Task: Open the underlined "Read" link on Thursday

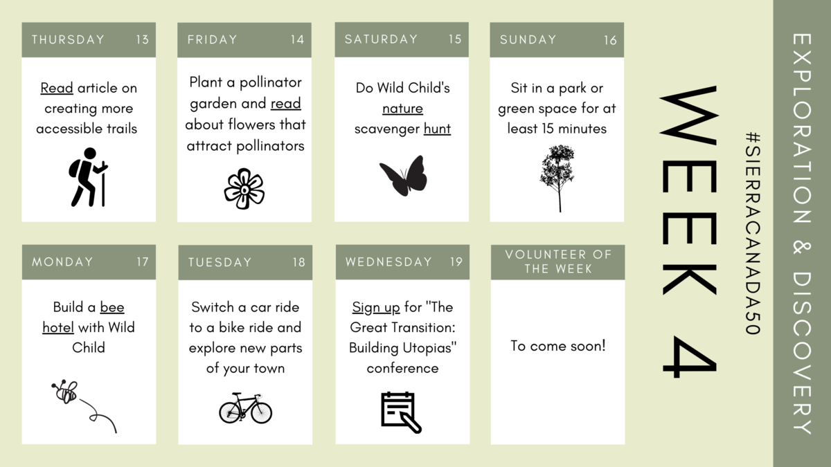Action: point(57,89)
